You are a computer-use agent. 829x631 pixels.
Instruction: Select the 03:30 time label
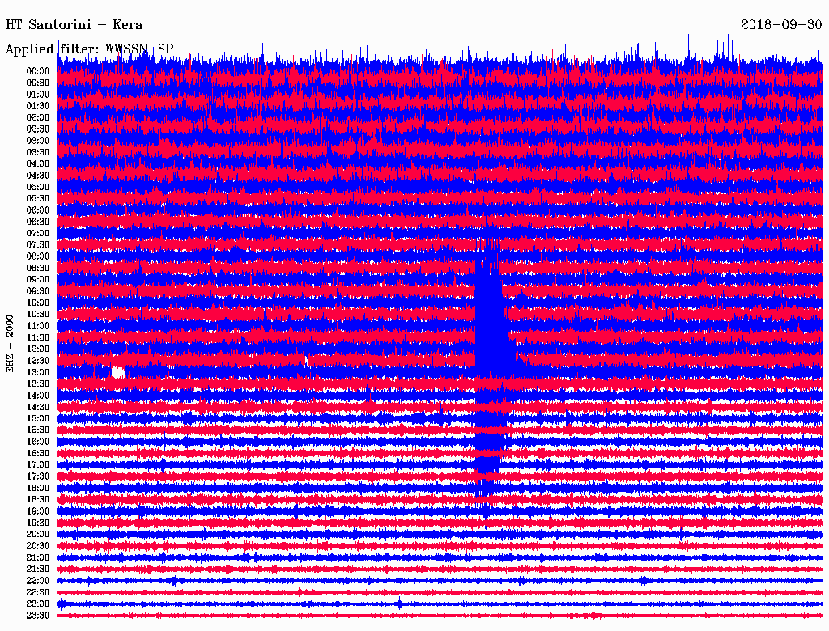[38, 152]
